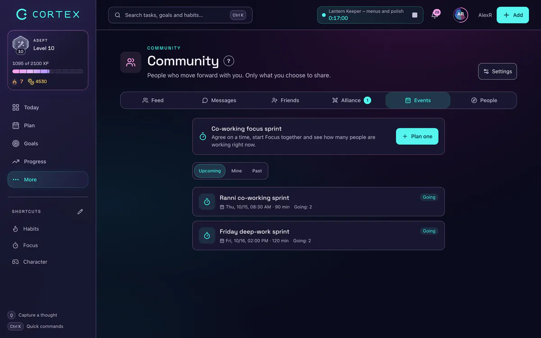Screen dimensions: 541x338
Task: Edit shortcuts with the pencil icon
Action: tap(80, 211)
